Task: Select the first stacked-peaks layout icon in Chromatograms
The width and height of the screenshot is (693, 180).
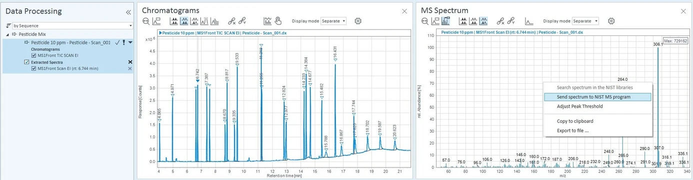Action: (174, 21)
